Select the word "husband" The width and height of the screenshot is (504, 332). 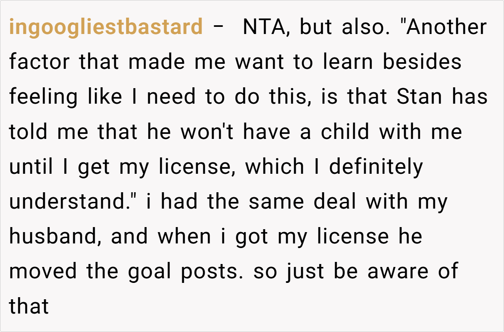(56, 237)
